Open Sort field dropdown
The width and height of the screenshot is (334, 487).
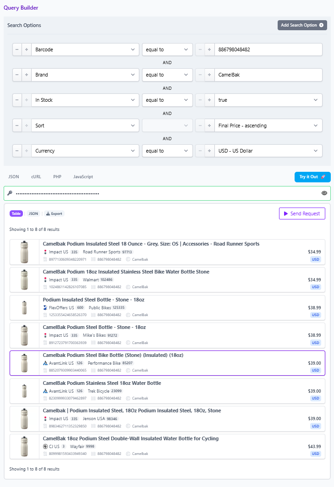[x=85, y=126]
